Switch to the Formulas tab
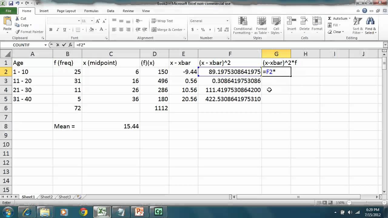This screenshot has width=388, height=218. click(x=91, y=11)
